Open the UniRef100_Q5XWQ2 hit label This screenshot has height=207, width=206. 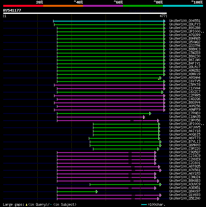[185, 42]
